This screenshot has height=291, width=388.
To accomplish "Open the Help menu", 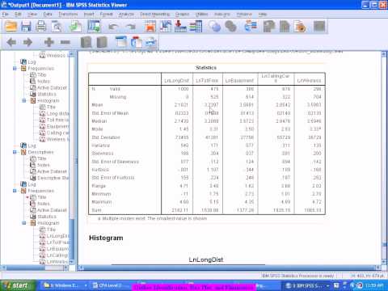I will click(x=263, y=14).
